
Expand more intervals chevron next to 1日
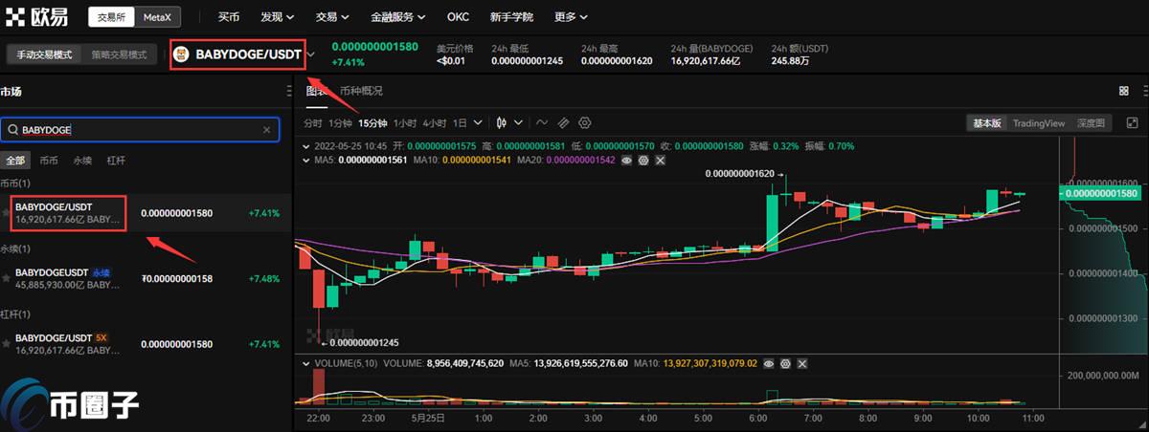pos(477,123)
